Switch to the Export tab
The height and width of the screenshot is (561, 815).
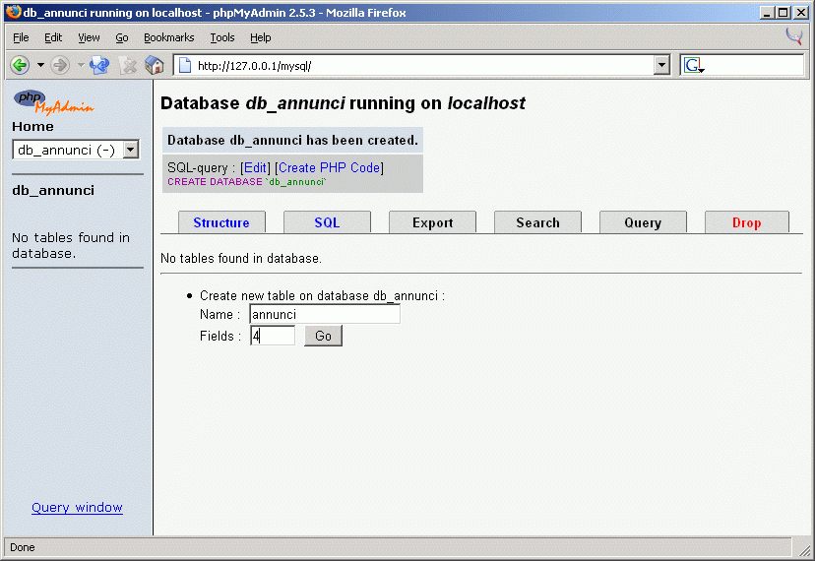432,222
